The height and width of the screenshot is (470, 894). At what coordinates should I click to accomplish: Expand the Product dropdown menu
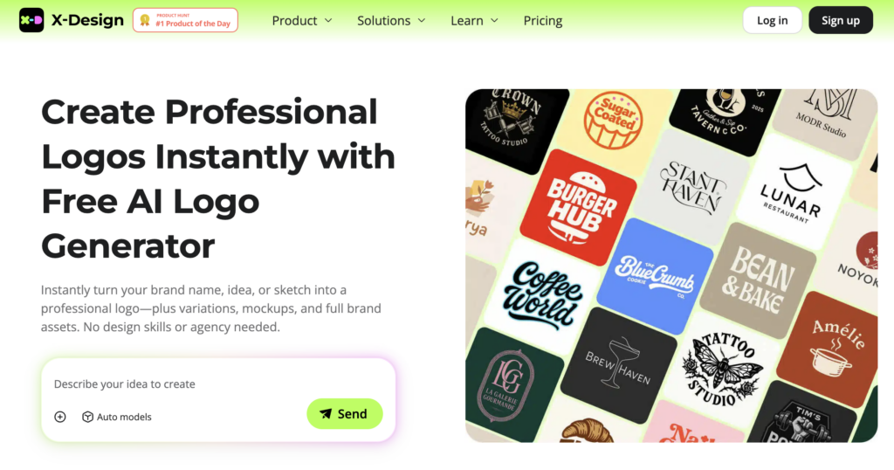[301, 21]
